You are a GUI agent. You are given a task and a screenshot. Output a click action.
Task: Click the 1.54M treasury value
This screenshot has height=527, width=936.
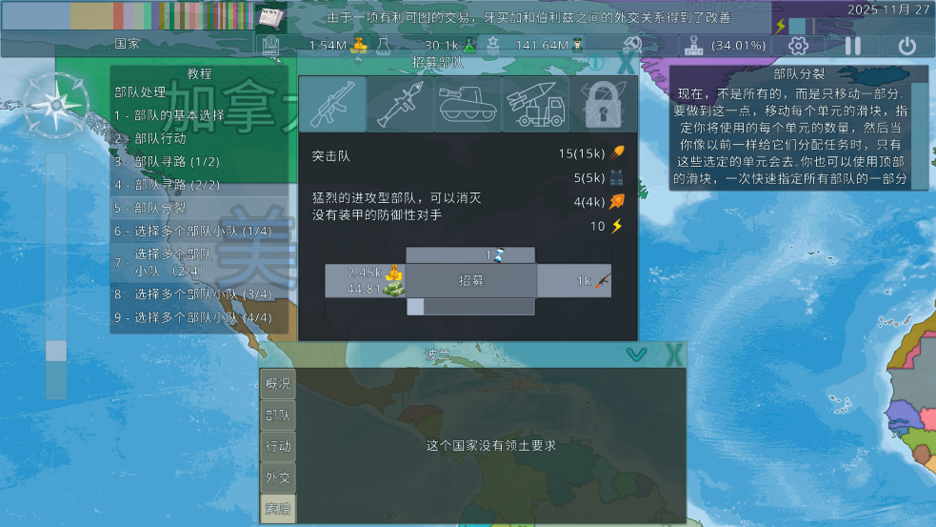(x=328, y=46)
